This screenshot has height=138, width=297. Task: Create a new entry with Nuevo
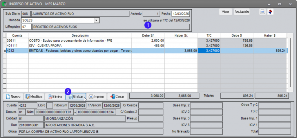coord(13,97)
